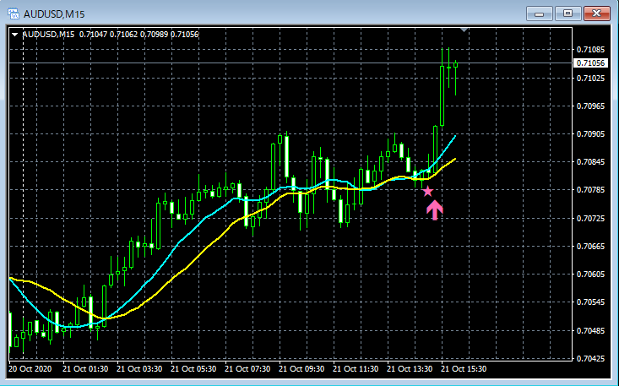Click the OHLC values text in chart header

pyautogui.click(x=139, y=35)
